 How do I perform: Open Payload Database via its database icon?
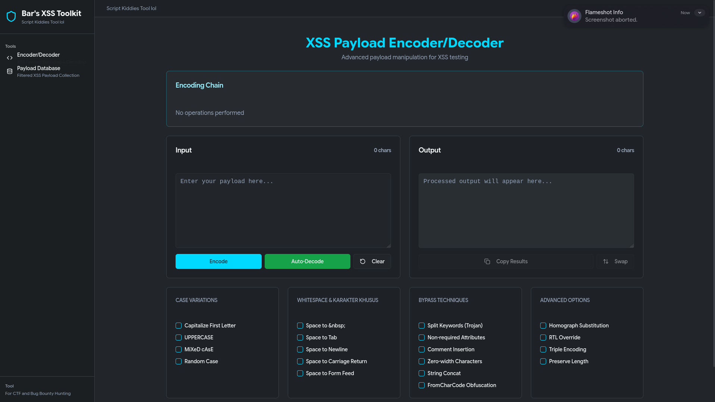click(9, 71)
